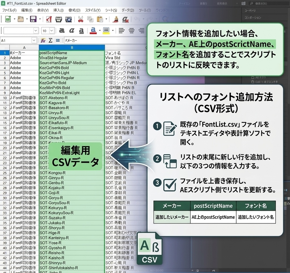Open the 挿入(I) menu
The width and height of the screenshot is (290, 273).
click(x=58, y=10)
